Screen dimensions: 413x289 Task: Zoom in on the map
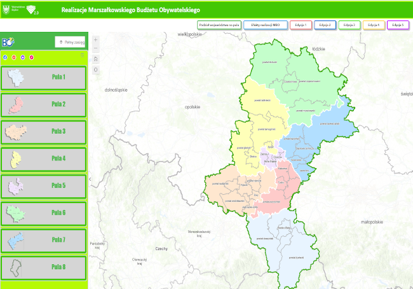pyautogui.click(x=95, y=39)
